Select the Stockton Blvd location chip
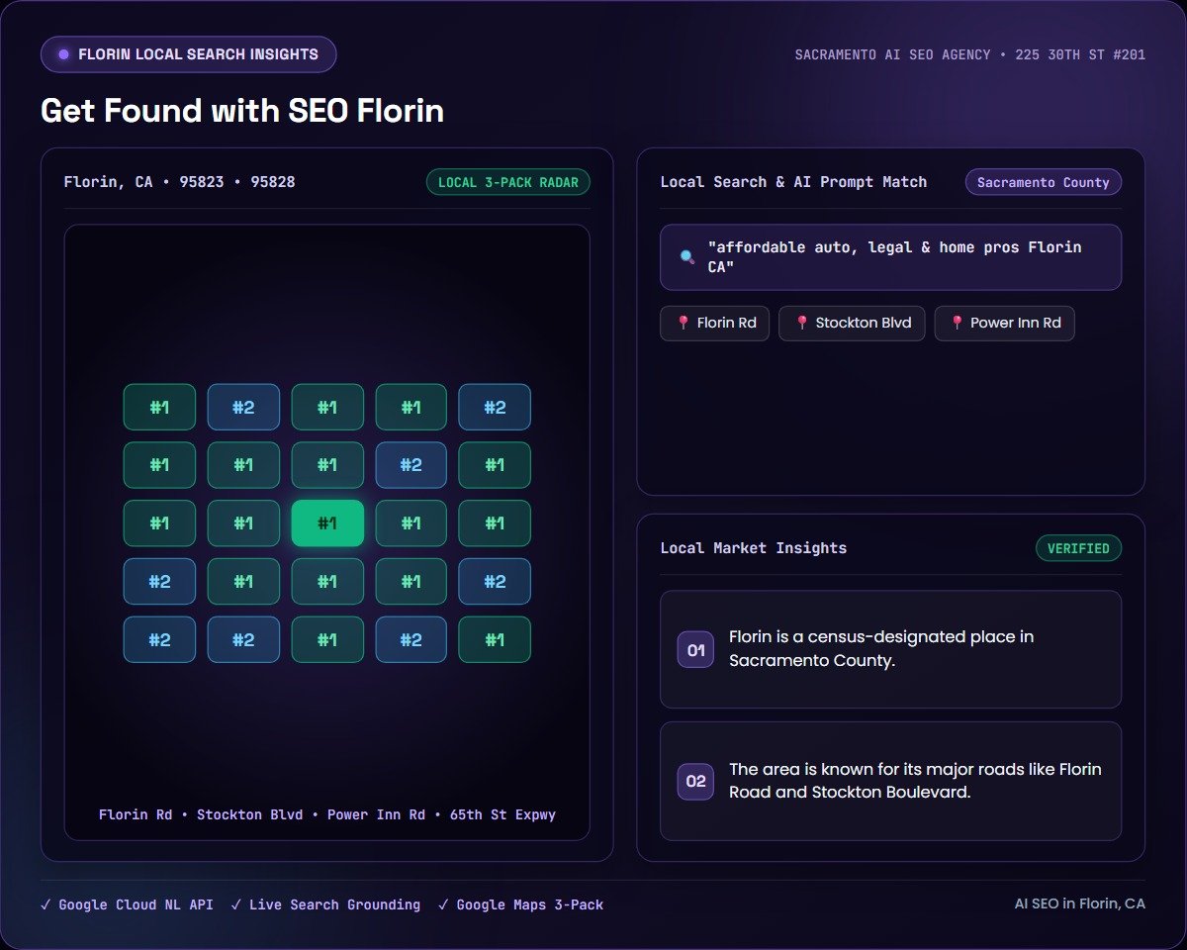This screenshot has height=950, width=1187. click(x=852, y=324)
